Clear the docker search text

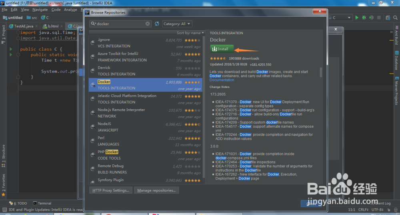148,24
